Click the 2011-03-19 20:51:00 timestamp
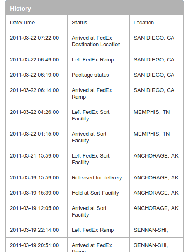 (x=34, y=245)
